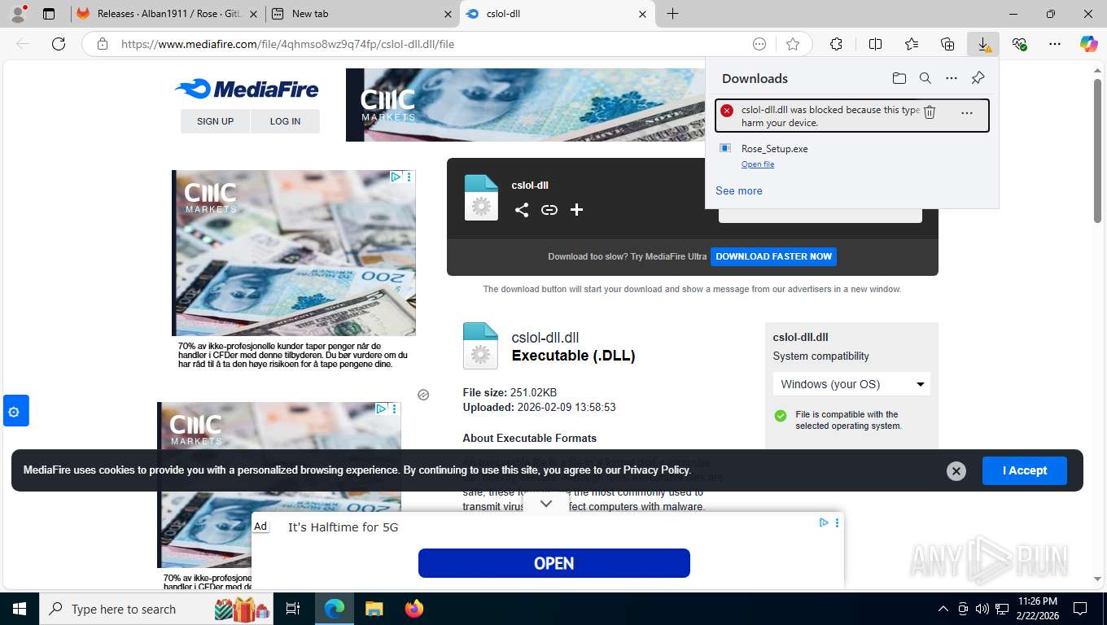Click DOWNLOAD FASTER NOW button

pos(773,256)
